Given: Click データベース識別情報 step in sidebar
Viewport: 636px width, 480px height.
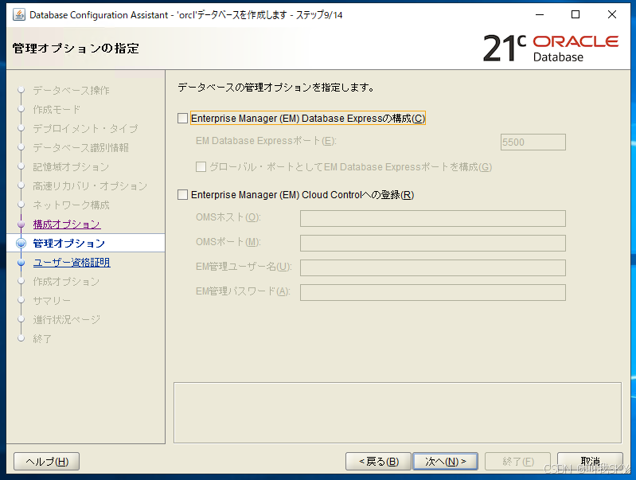Looking at the screenshot, I should point(80,147).
